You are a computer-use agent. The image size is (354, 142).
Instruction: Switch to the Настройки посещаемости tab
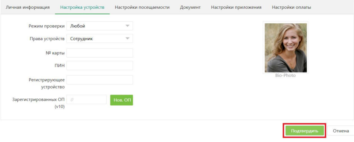coord(142,7)
